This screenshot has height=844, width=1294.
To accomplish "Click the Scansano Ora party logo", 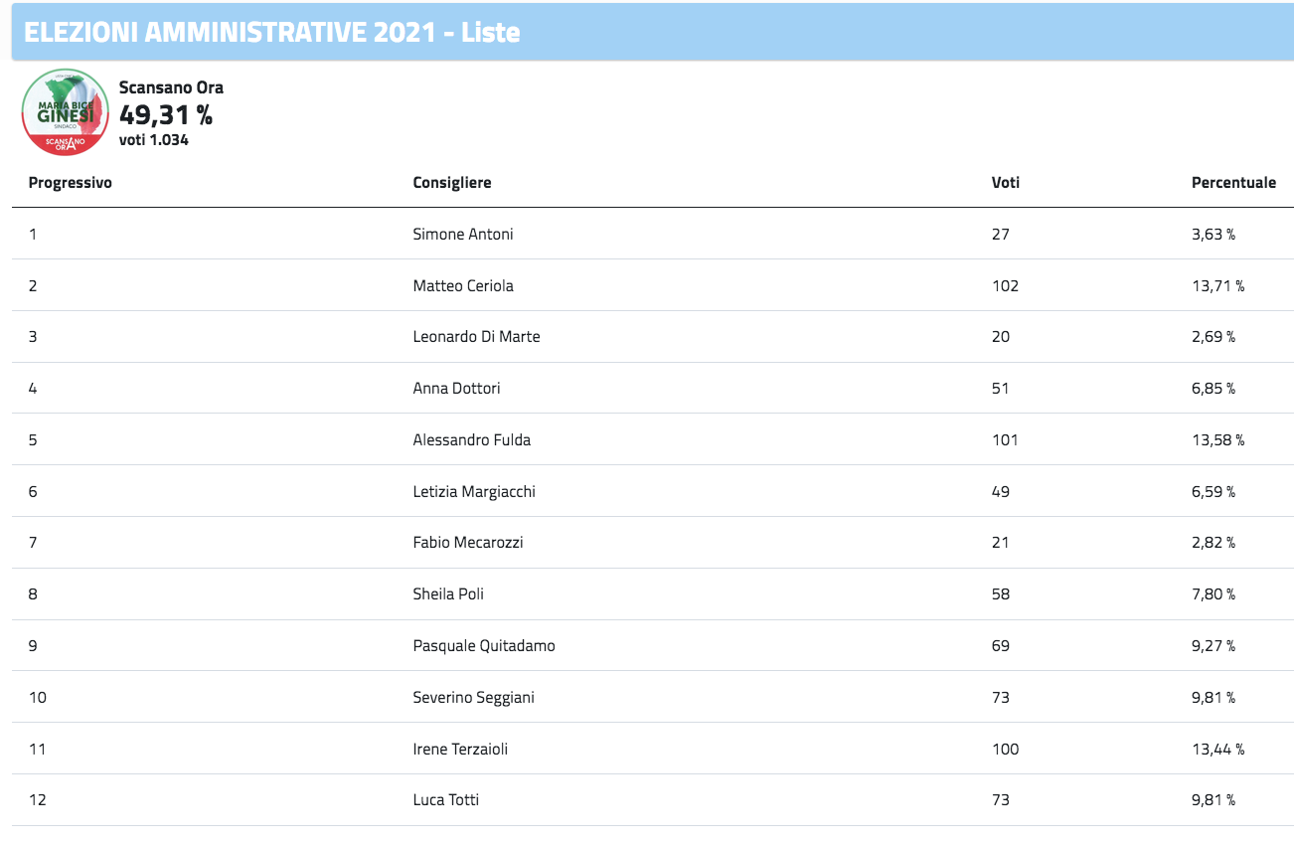I will pyautogui.click(x=65, y=112).
